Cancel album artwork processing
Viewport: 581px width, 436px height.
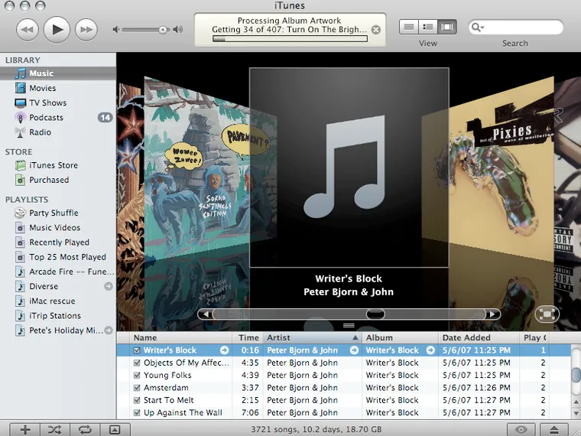[x=375, y=30]
